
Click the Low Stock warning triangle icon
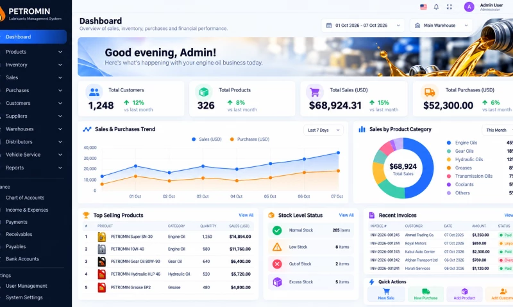[277, 247]
